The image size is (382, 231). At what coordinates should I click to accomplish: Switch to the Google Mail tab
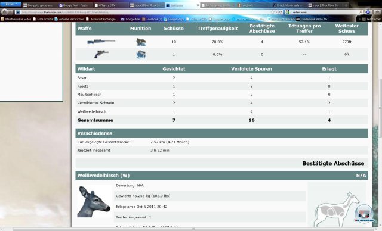pos(75,5)
